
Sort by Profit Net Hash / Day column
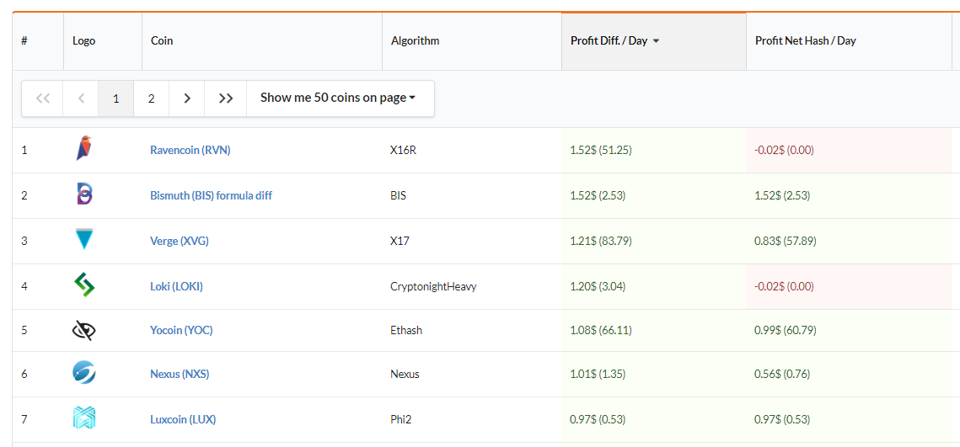pos(849,41)
